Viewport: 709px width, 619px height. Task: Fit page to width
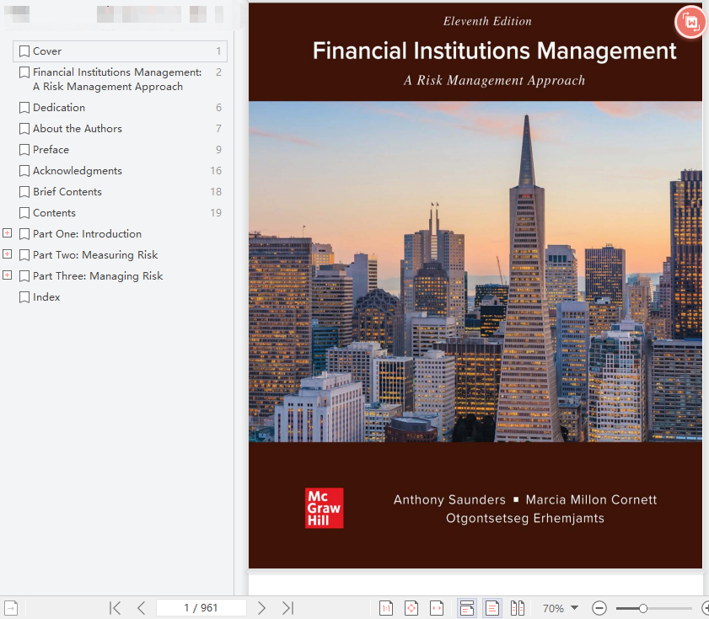click(437, 608)
